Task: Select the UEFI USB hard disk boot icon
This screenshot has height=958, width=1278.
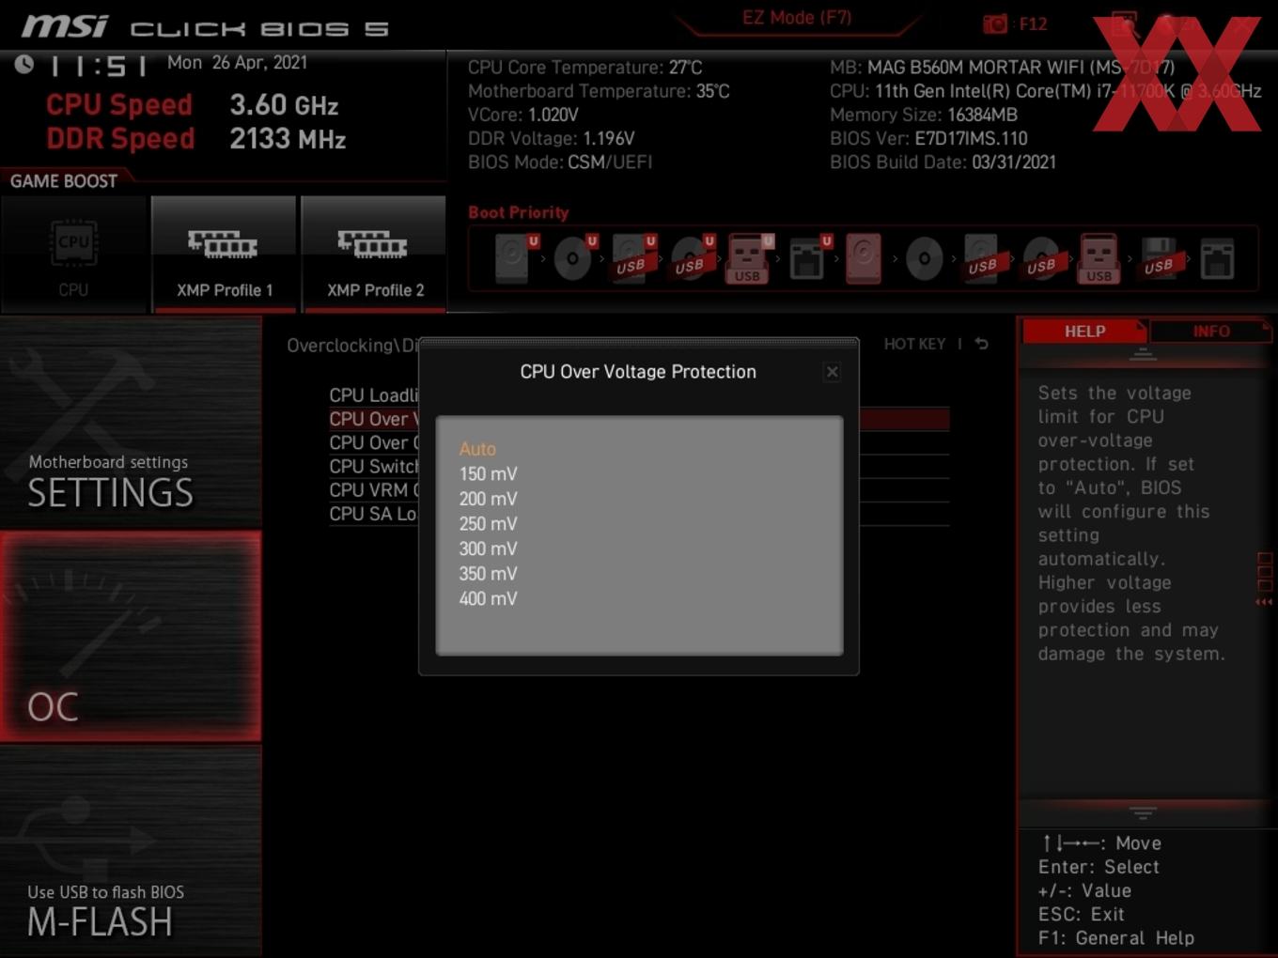Action: pyautogui.click(x=632, y=258)
